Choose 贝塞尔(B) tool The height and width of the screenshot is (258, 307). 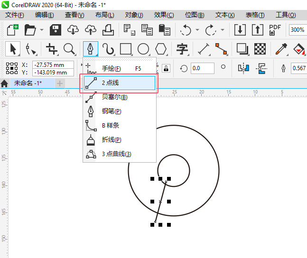tap(120, 97)
